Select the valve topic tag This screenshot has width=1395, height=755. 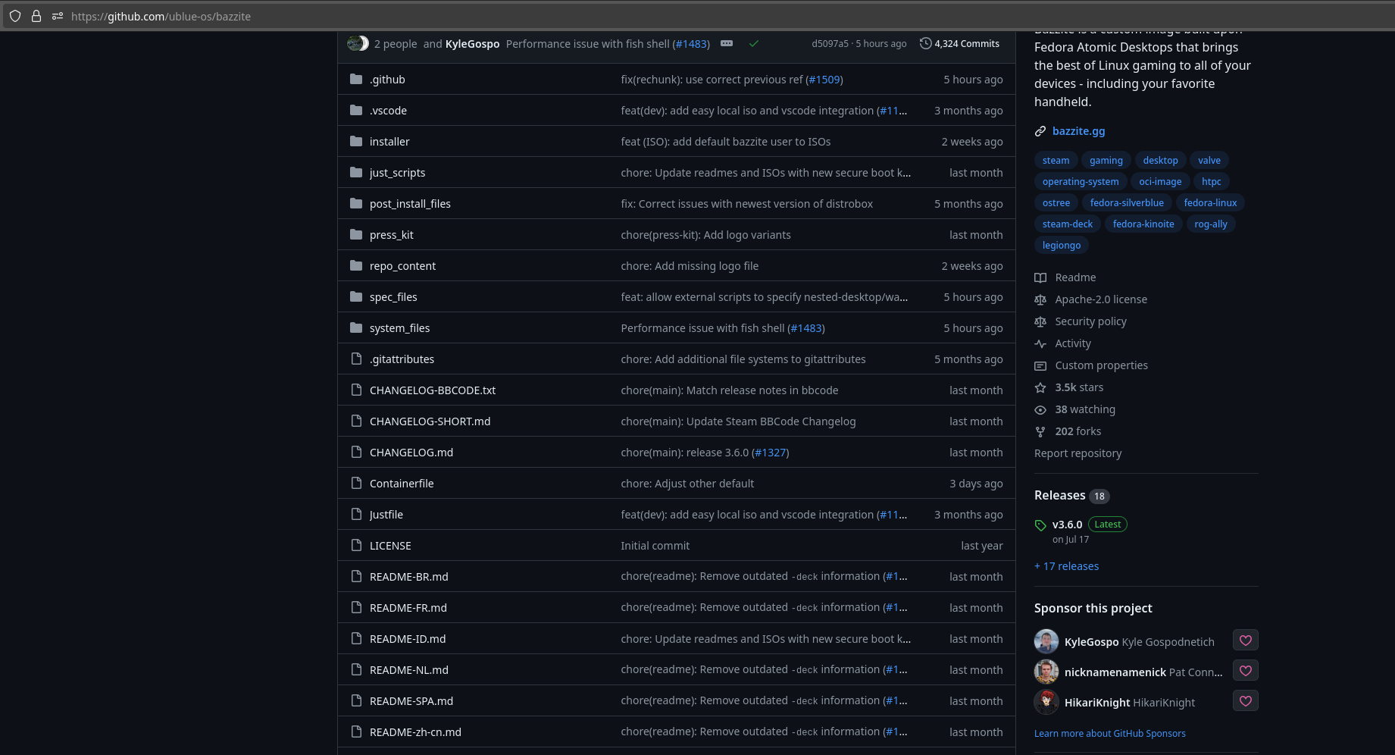tap(1209, 160)
